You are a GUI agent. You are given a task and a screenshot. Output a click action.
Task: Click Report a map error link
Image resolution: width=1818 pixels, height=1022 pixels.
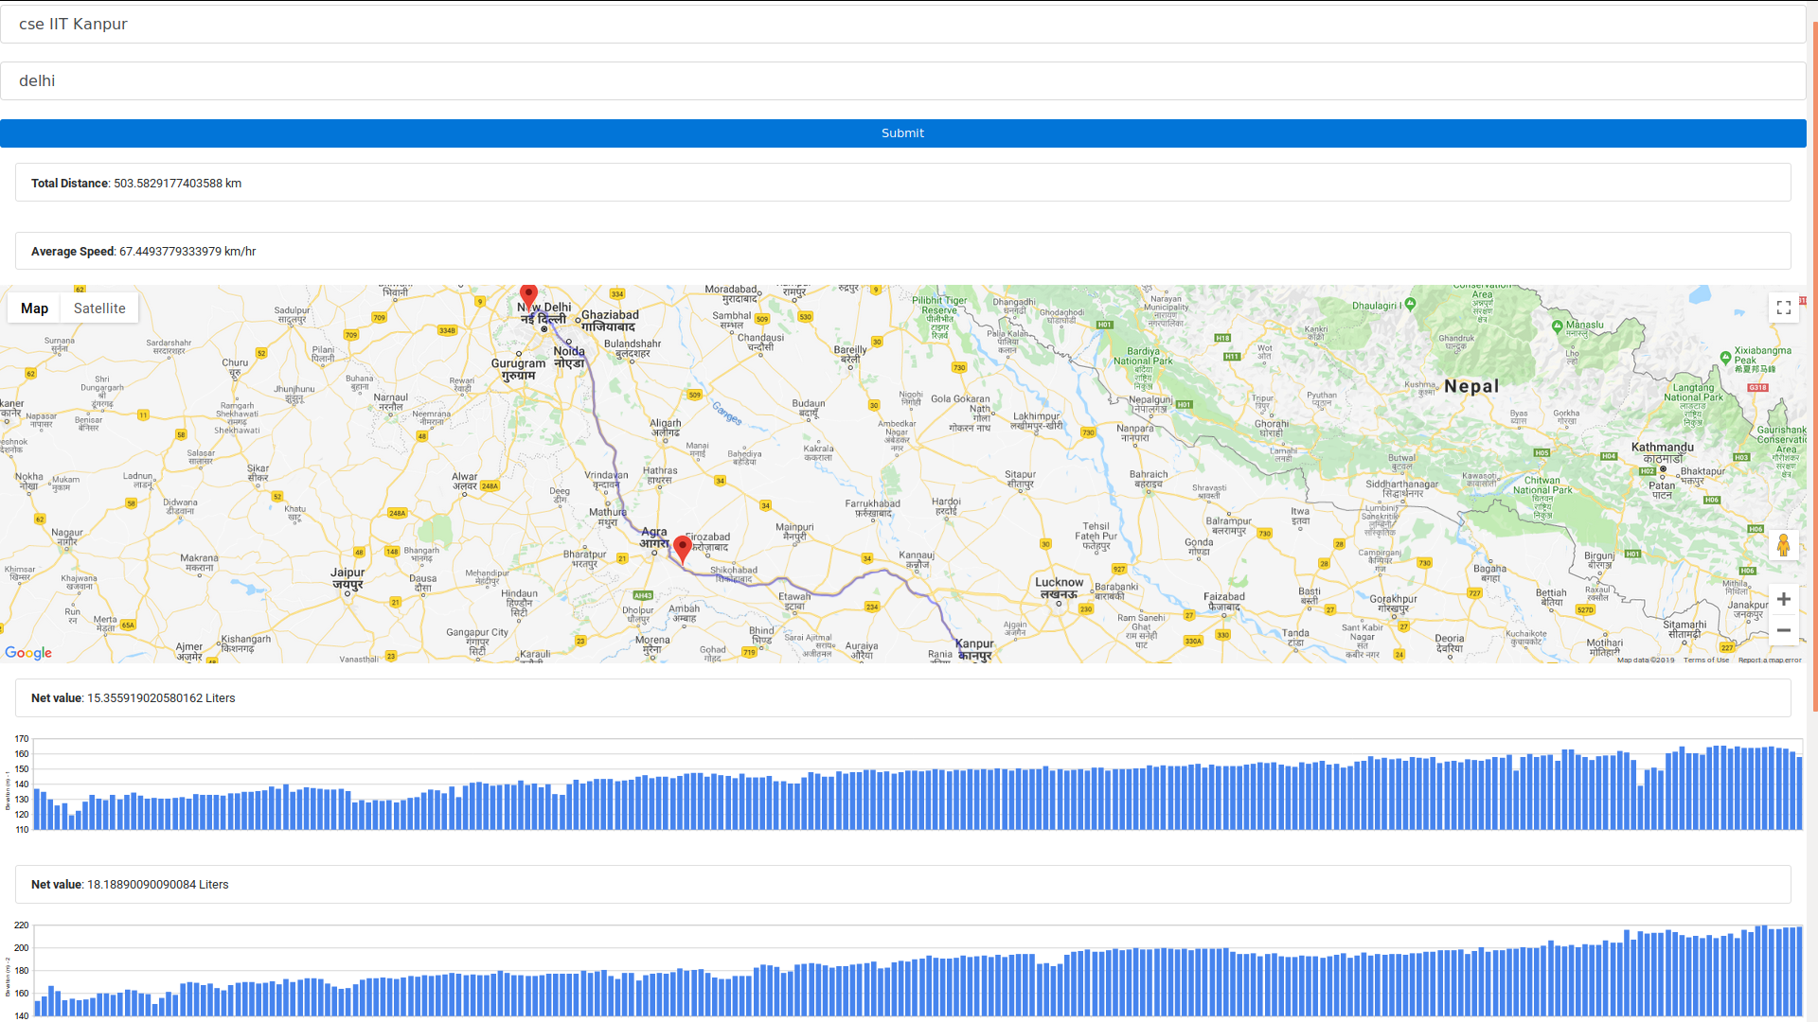1769,660
